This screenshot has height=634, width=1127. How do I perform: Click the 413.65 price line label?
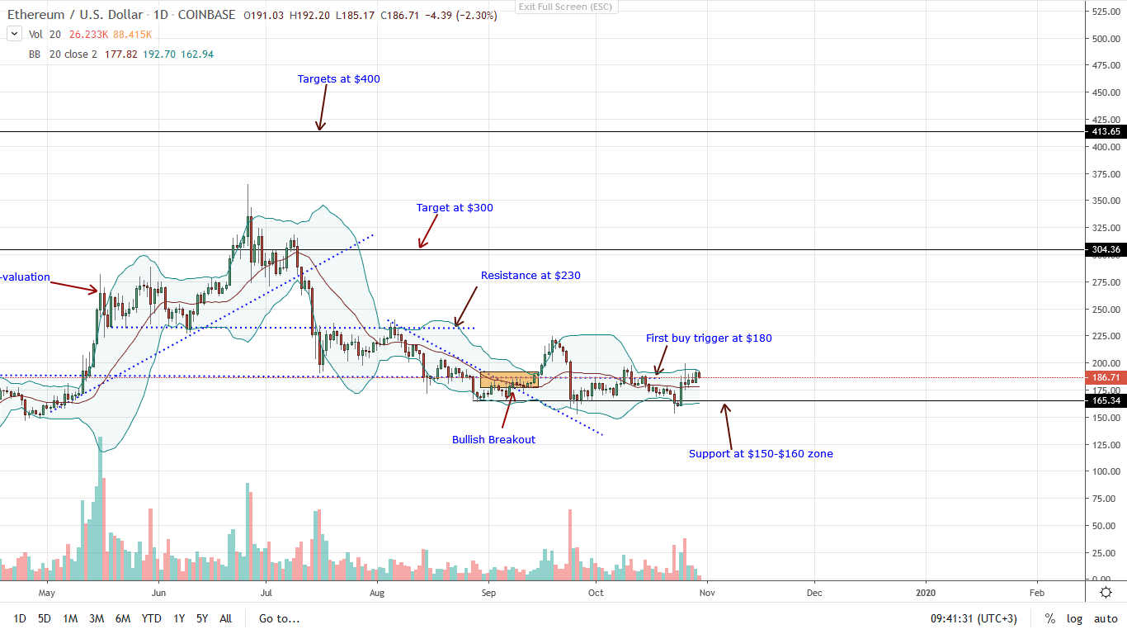pyautogui.click(x=1106, y=131)
